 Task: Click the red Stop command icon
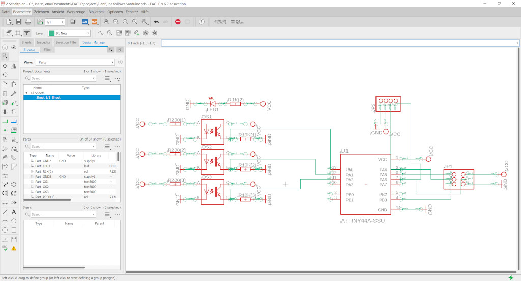pos(178,22)
